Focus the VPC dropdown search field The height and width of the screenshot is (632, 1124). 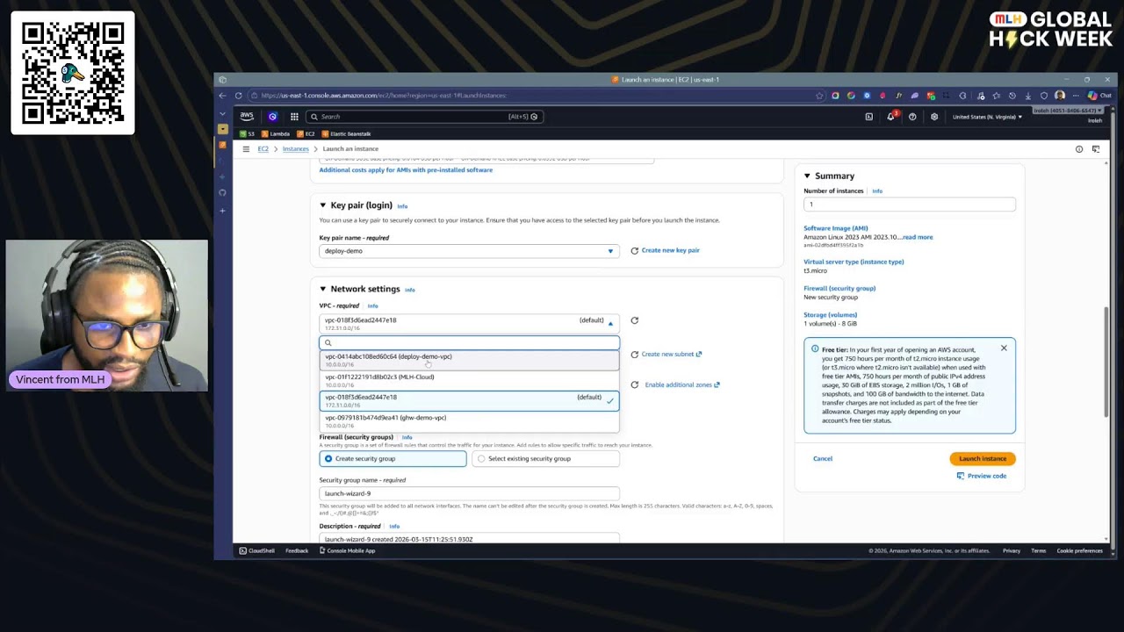click(x=469, y=343)
